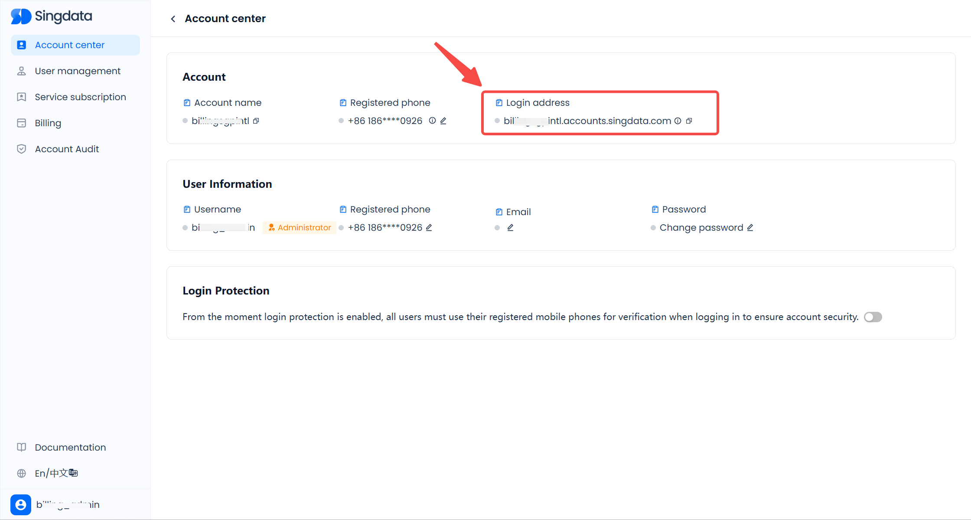Open the Account Audit page
The height and width of the screenshot is (520, 971).
[x=67, y=149]
